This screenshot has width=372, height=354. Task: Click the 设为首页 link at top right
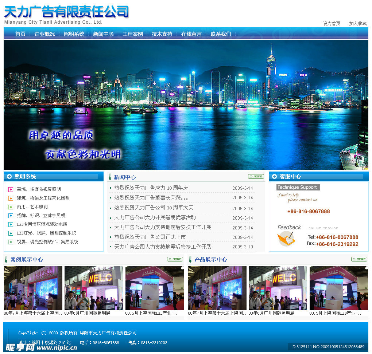pyautogui.click(x=331, y=23)
